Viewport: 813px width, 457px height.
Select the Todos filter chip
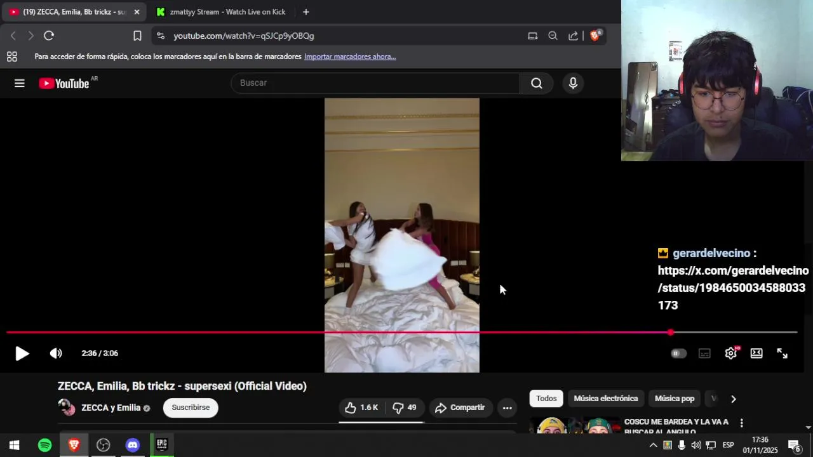(546, 399)
